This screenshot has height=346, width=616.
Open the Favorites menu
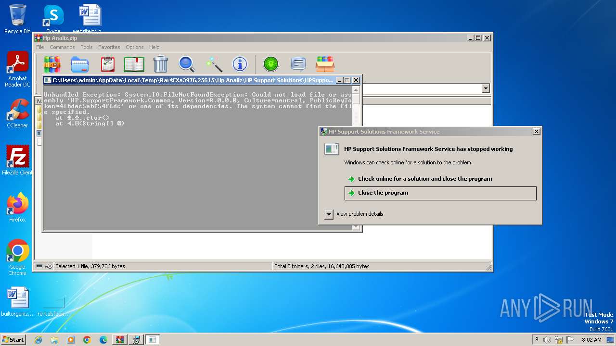(109, 47)
